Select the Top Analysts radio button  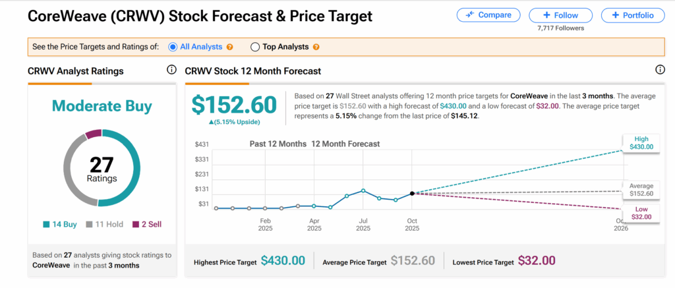(x=255, y=47)
